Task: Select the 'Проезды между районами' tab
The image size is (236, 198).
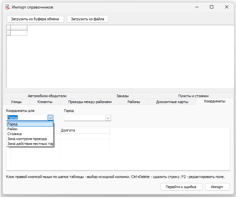Action: (90, 102)
